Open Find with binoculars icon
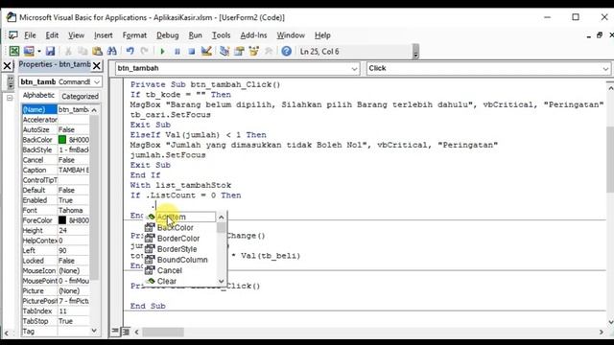 [x=112, y=51]
